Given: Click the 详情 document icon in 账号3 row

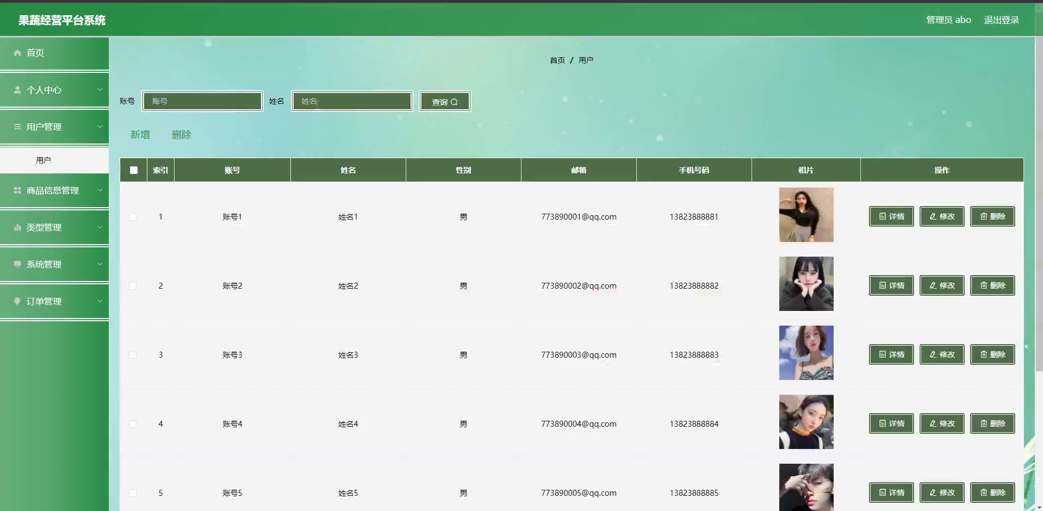Looking at the screenshot, I should click(883, 354).
